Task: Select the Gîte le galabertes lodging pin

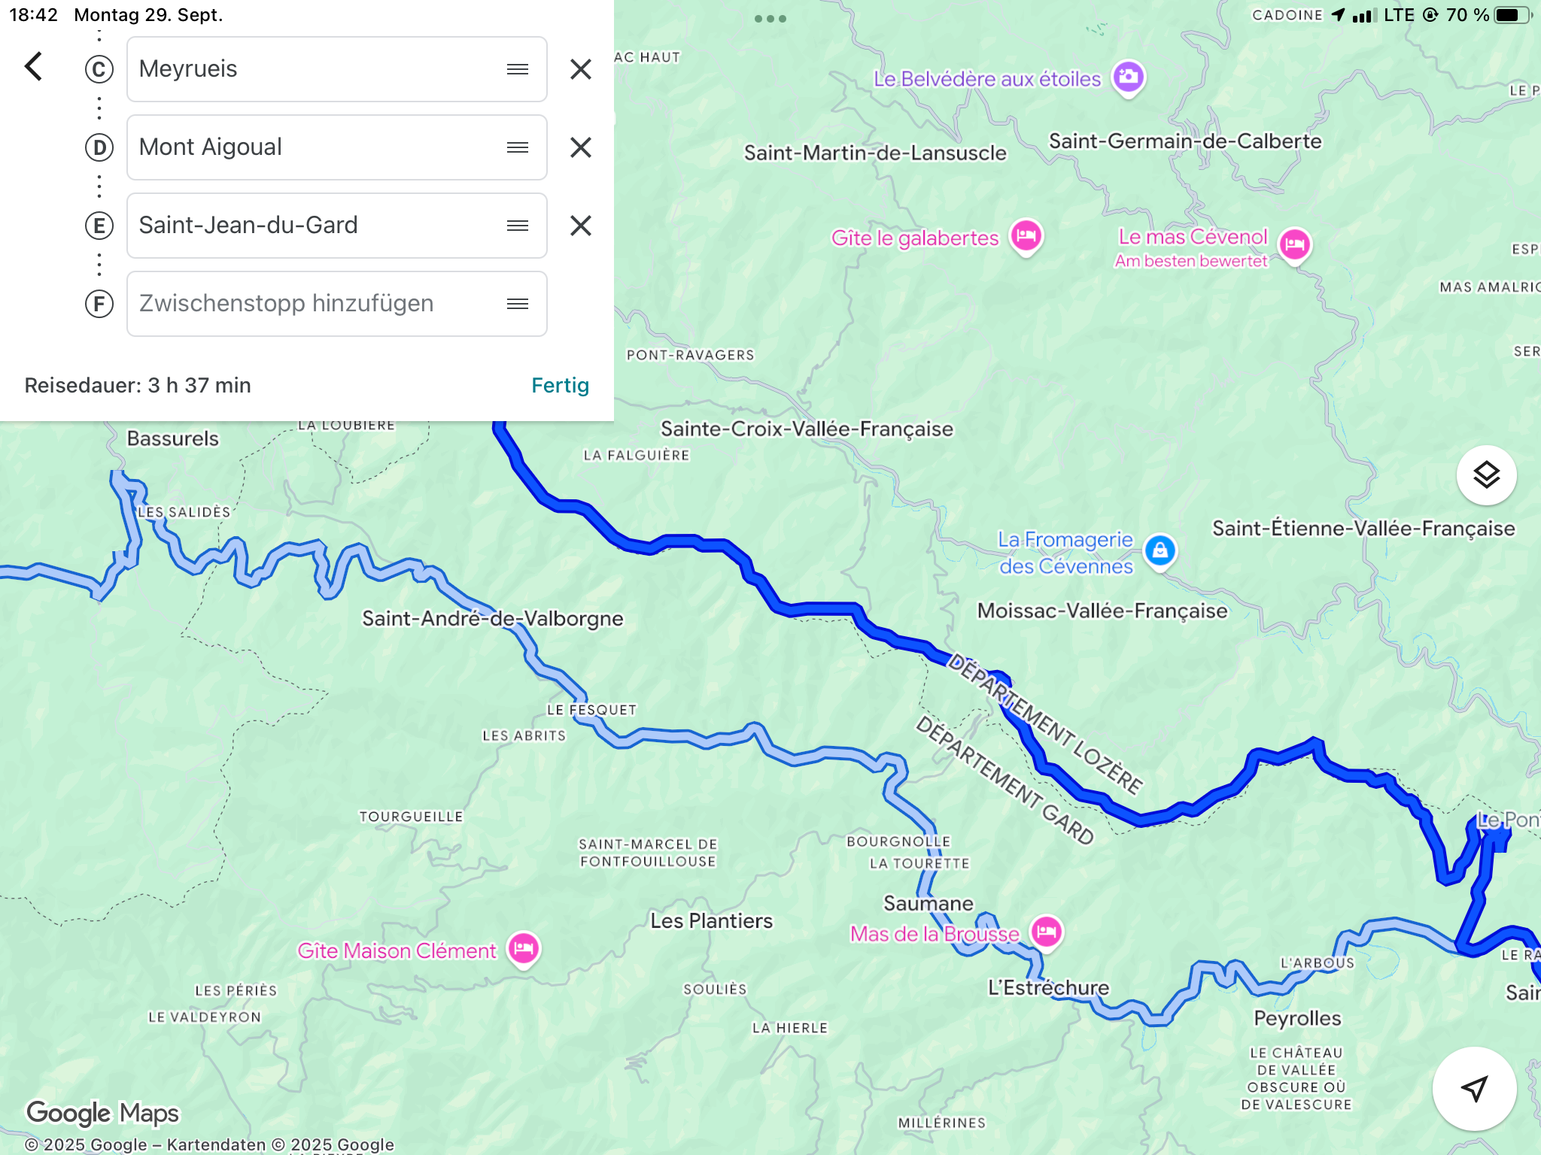Action: pyautogui.click(x=1026, y=237)
